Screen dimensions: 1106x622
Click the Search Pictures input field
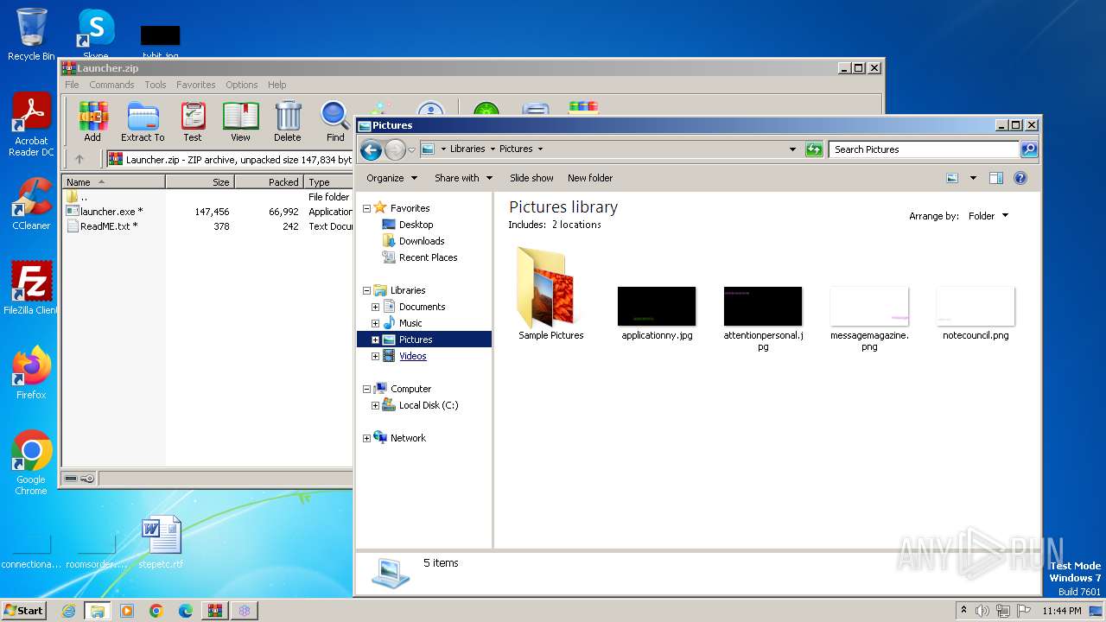(x=924, y=149)
